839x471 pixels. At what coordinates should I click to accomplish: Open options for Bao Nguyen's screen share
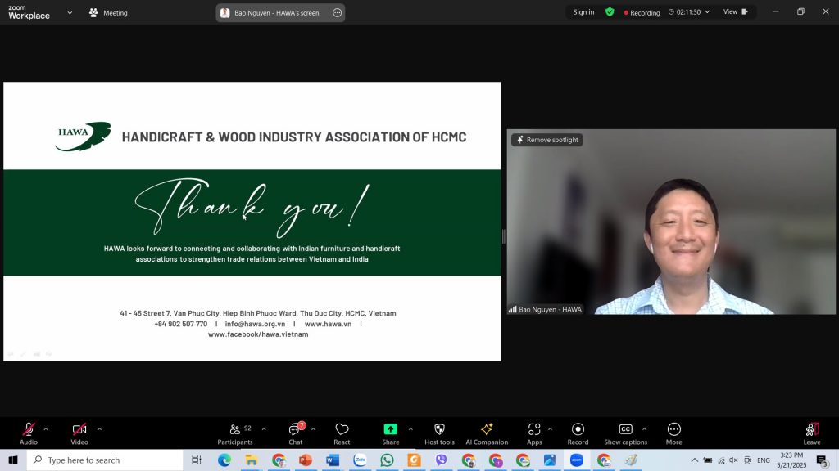click(337, 13)
